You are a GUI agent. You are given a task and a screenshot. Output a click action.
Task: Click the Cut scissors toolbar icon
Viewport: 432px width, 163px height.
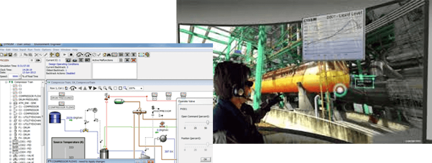pos(37,55)
